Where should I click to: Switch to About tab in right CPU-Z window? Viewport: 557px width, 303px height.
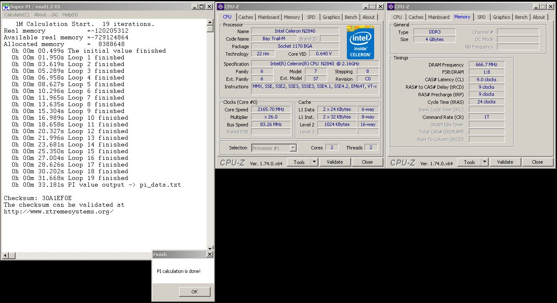click(x=539, y=17)
